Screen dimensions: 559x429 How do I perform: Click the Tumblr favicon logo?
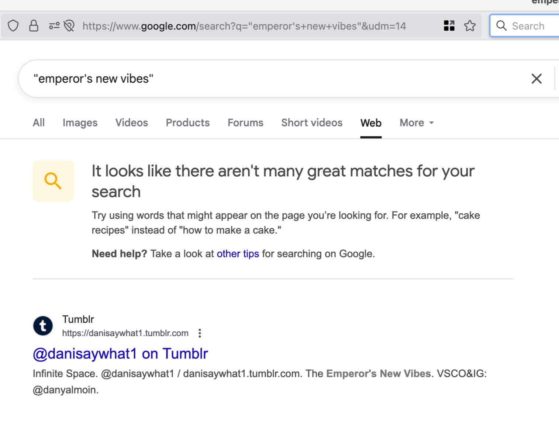pyautogui.click(x=43, y=326)
